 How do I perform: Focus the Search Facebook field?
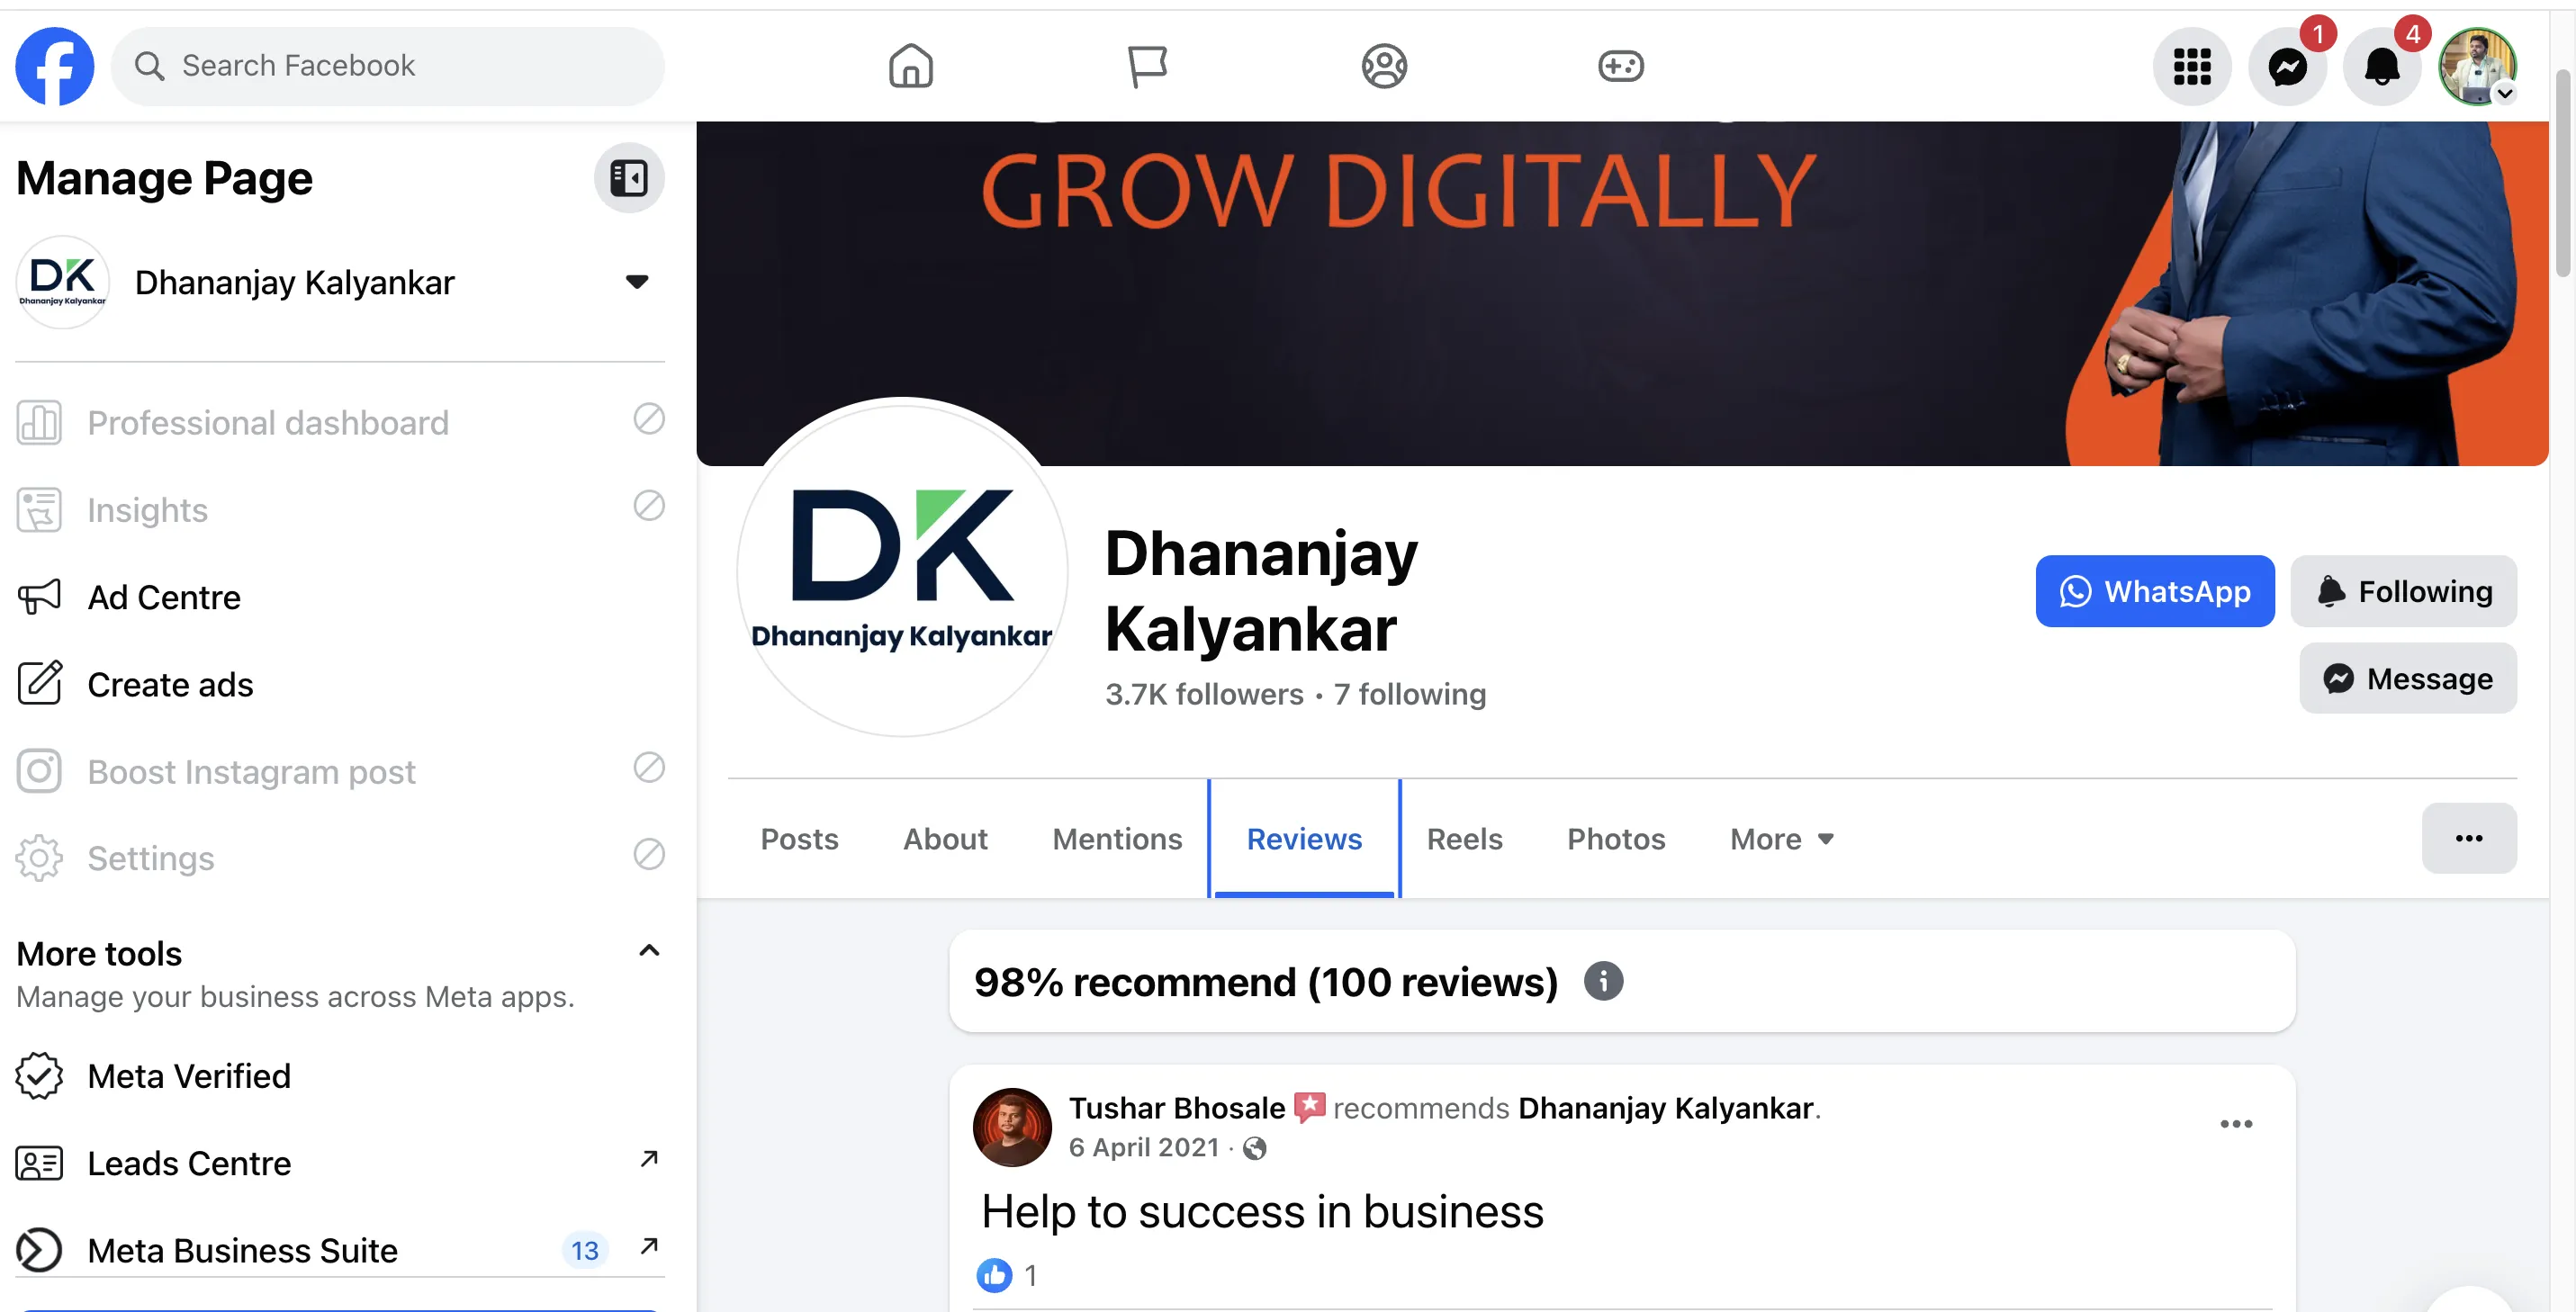pos(388,66)
